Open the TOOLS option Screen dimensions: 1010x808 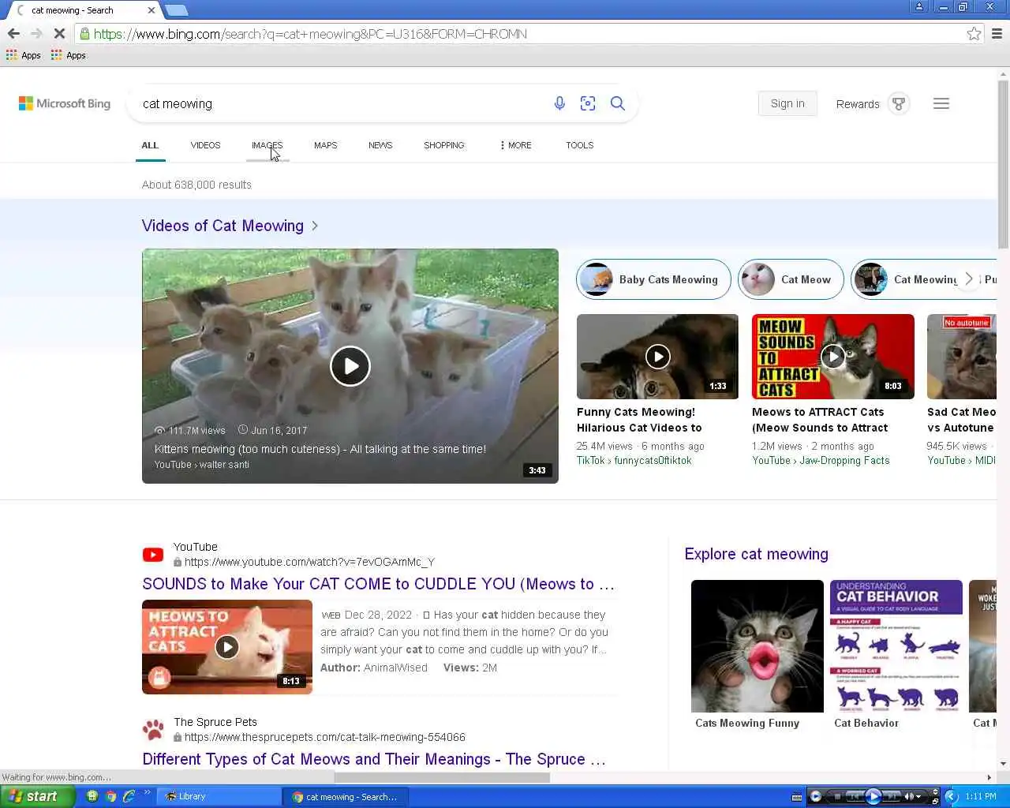click(580, 145)
